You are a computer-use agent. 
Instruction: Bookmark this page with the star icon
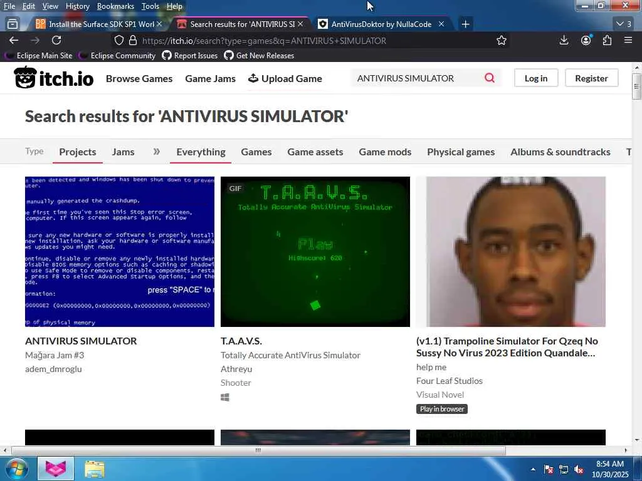coord(501,40)
